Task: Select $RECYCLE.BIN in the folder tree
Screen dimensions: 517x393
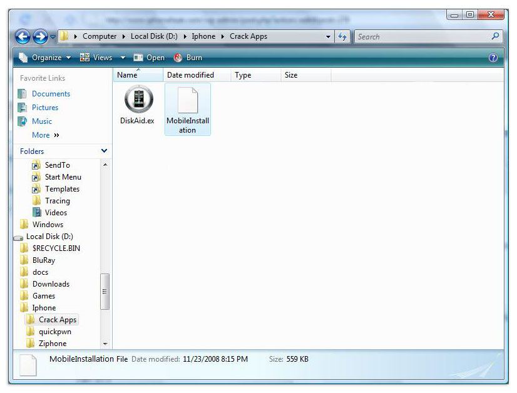Action: pos(56,248)
